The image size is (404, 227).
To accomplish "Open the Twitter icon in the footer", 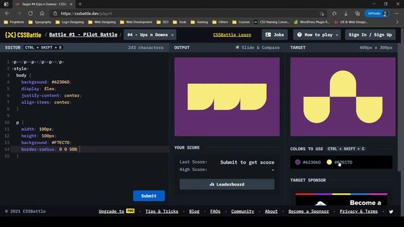I will tap(391, 212).
